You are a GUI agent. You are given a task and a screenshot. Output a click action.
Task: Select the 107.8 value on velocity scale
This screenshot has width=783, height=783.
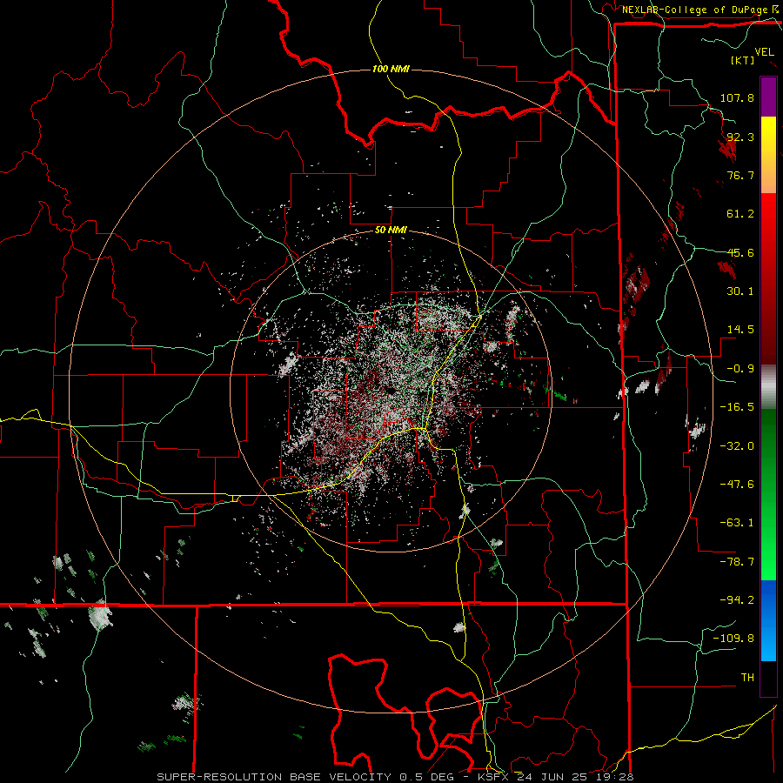pyautogui.click(x=737, y=97)
